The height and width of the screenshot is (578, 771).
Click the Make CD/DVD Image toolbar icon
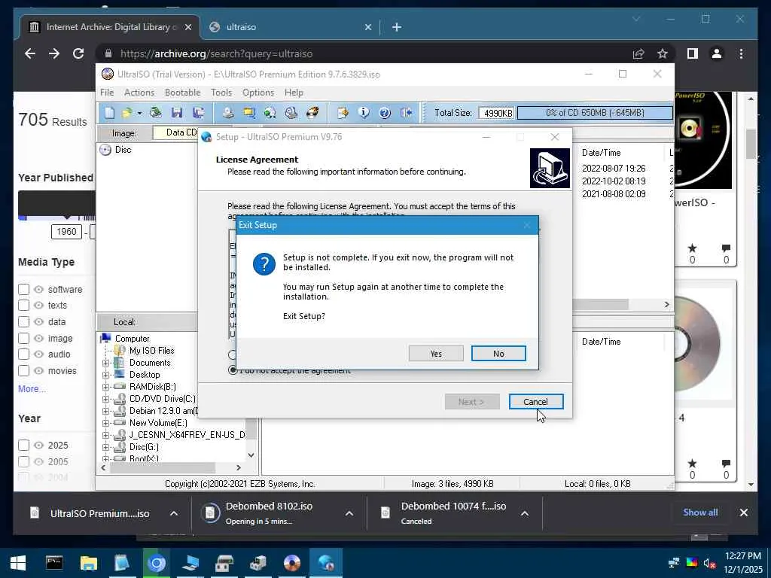click(227, 113)
